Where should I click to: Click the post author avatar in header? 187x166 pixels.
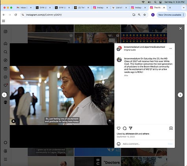[x=119, y=48]
